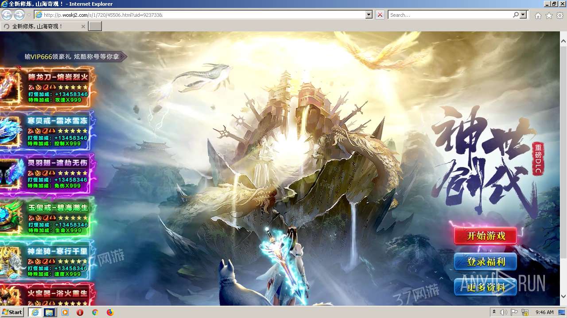The height and width of the screenshot is (318, 567).
Task: Open the Windows Start menu
Action: [12, 312]
